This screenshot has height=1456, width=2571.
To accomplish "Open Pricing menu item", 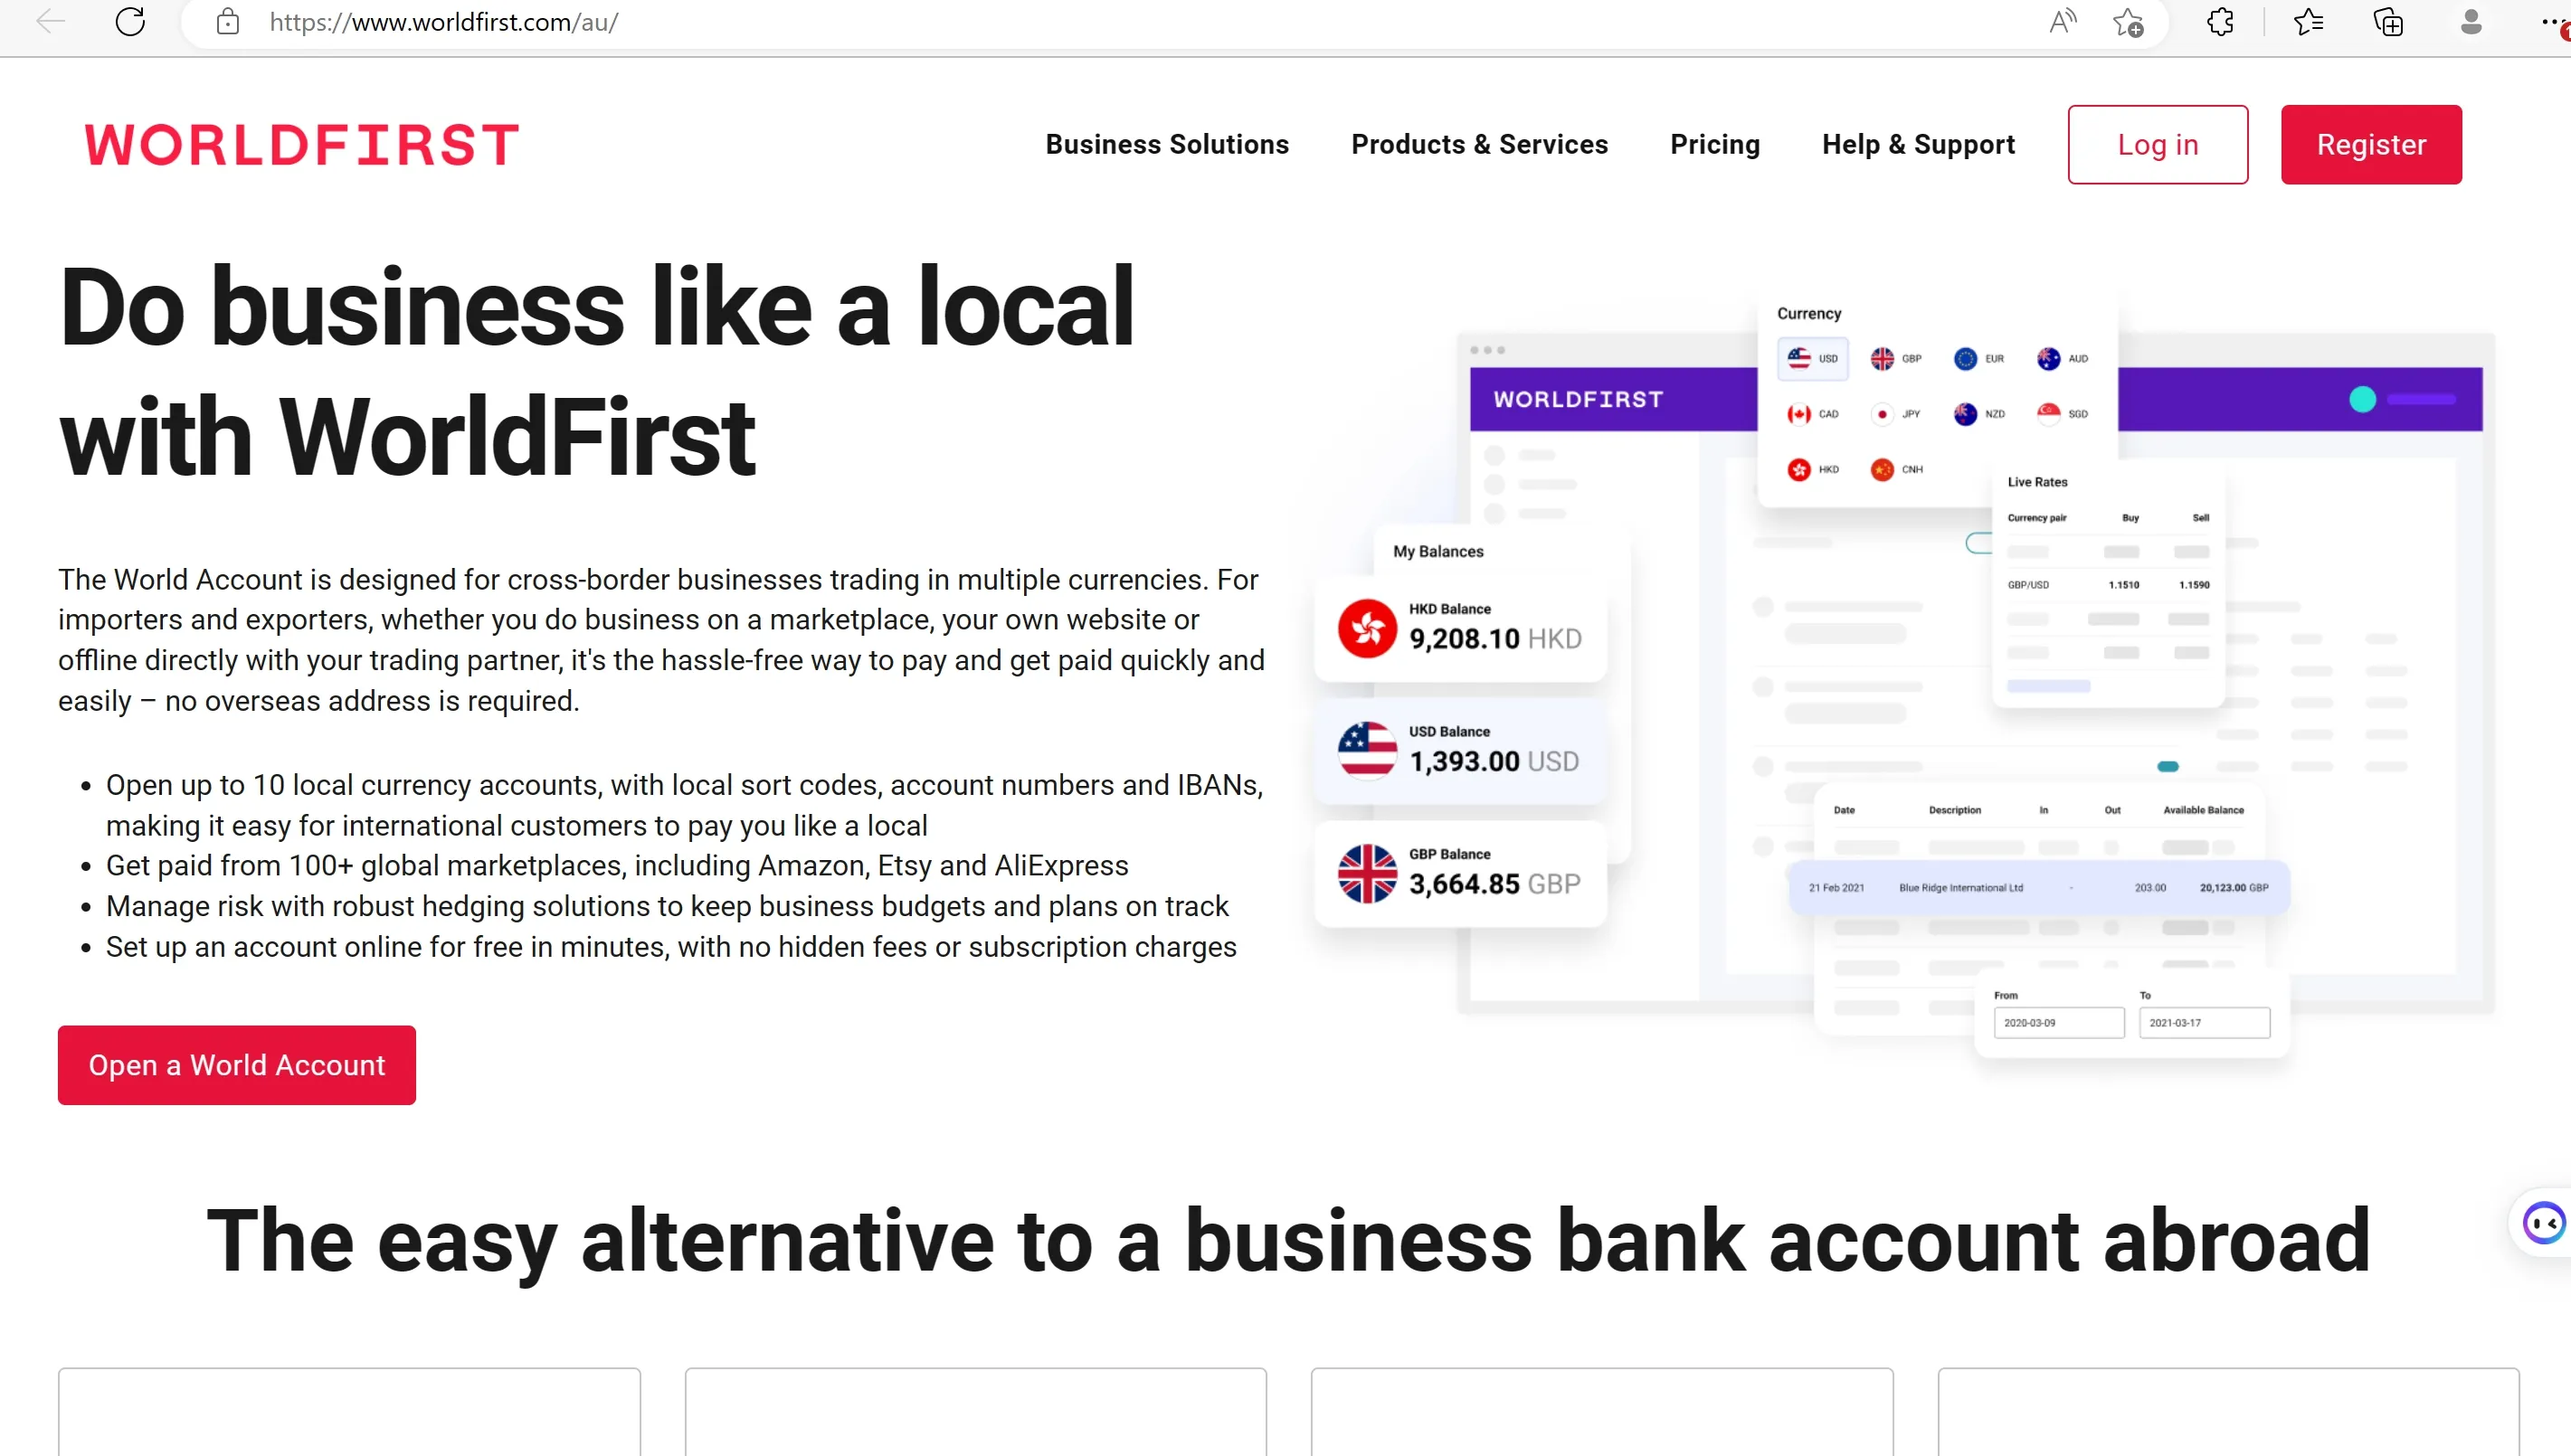I will 1715,144.
